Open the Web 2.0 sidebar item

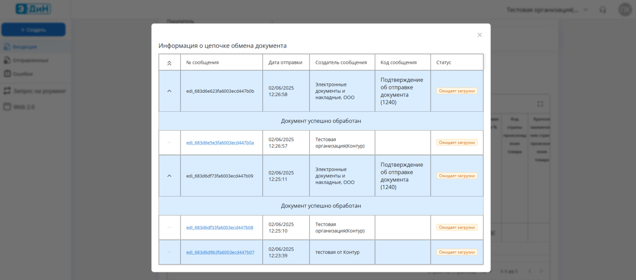pyautogui.click(x=24, y=107)
